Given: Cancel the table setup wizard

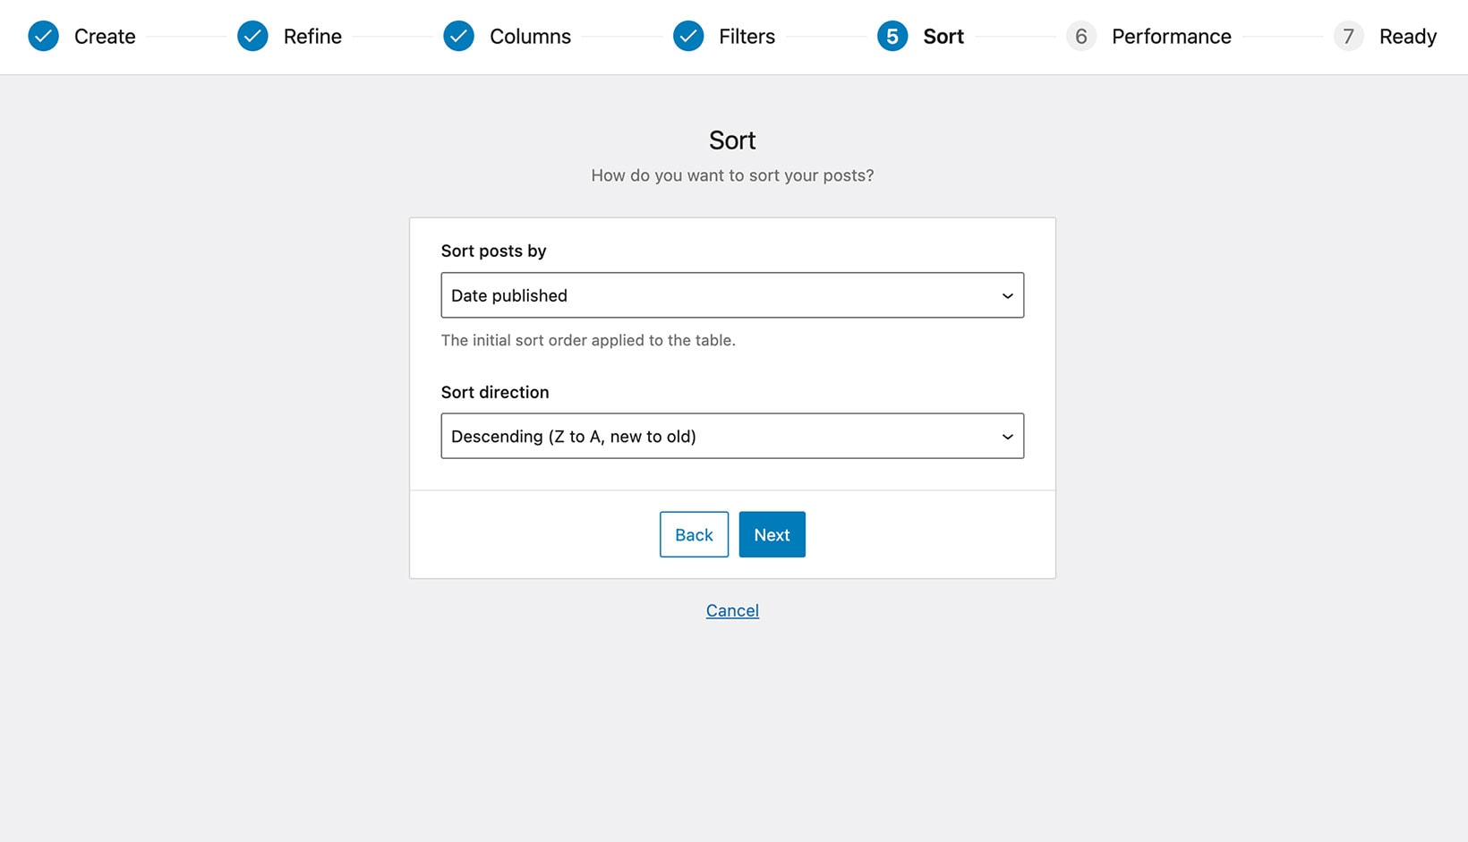Looking at the screenshot, I should [732, 610].
